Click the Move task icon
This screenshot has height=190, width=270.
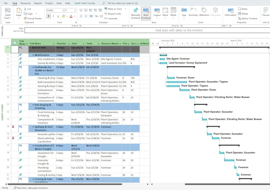[165, 10]
